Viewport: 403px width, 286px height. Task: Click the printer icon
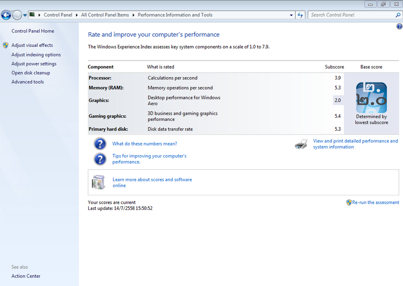click(301, 144)
